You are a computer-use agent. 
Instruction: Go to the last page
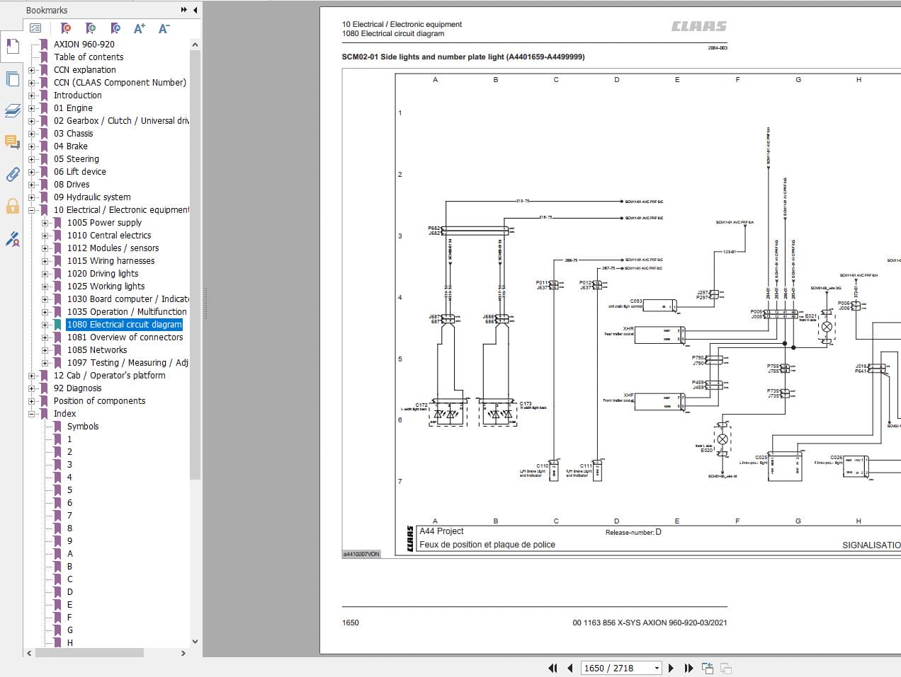pos(688,668)
